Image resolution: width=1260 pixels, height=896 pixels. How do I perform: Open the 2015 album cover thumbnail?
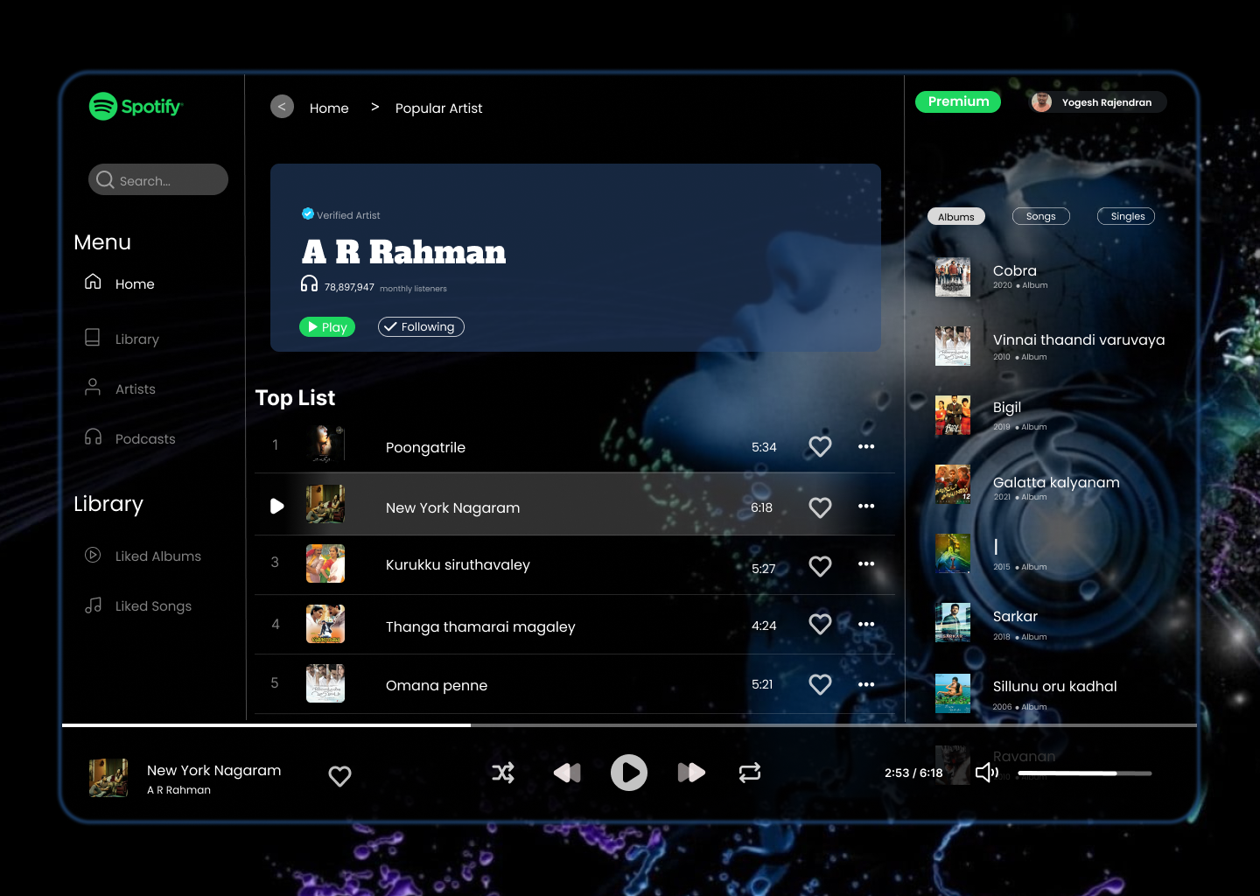[x=953, y=554]
